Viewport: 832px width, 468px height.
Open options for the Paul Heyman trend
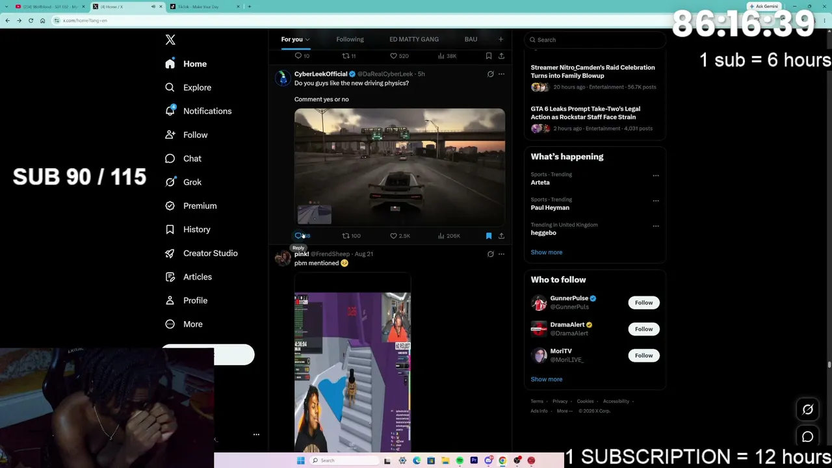[x=656, y=201]
